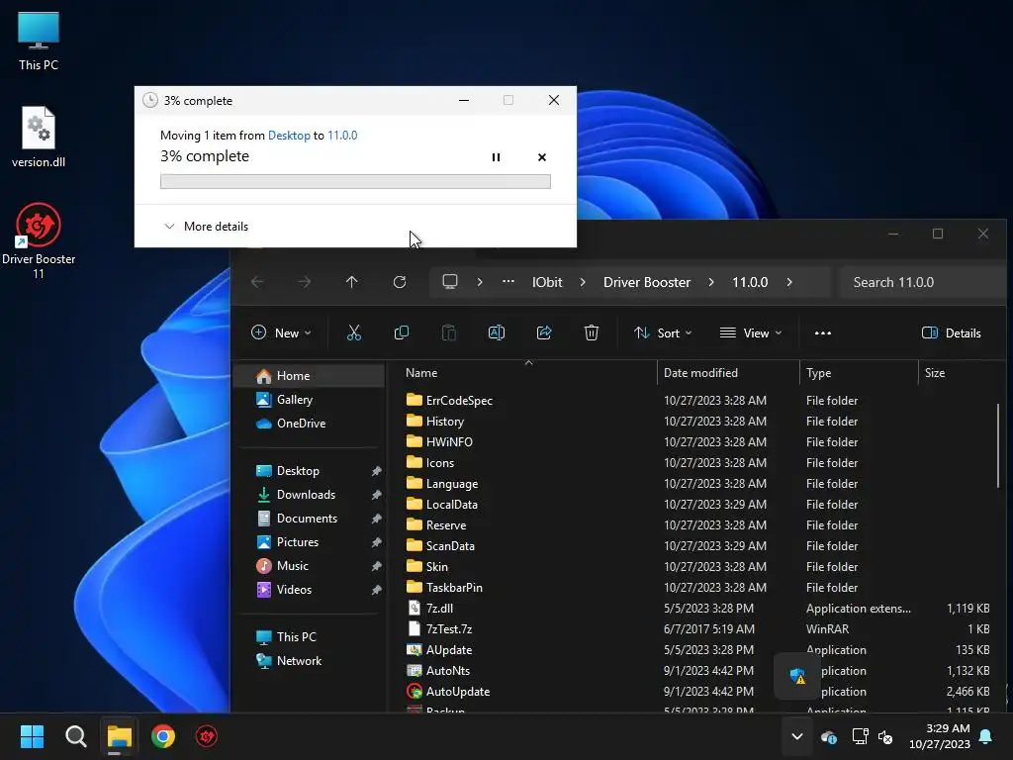Click the File Explorer taskbar icon
Screen dimensions: 1013x760
pyautogui.click(x=120, y=736)
